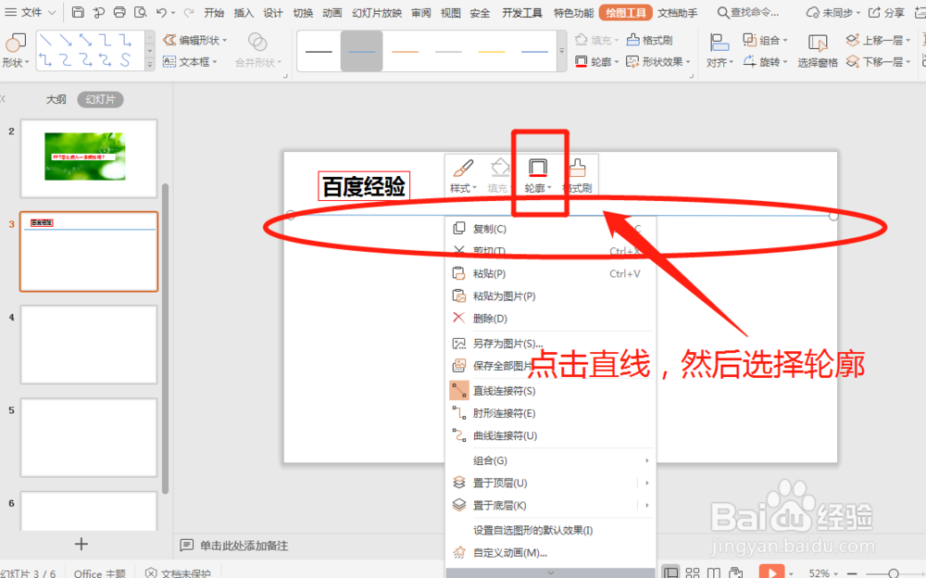Switch to the 设计 ribbon tab

pos(273,12)
